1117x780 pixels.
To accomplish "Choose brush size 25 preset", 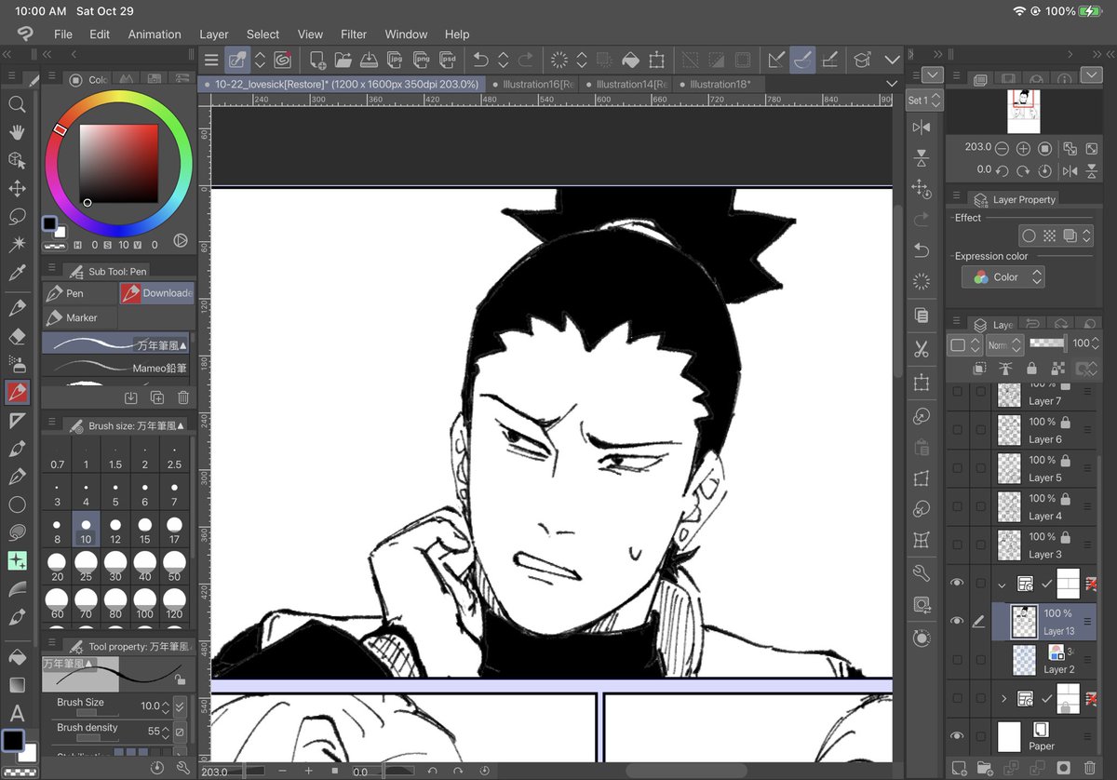I will pyautogui.click(x=86, y=565).
